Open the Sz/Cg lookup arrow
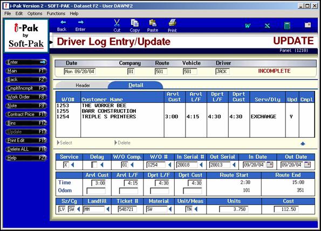 click(x=79, y=209)
